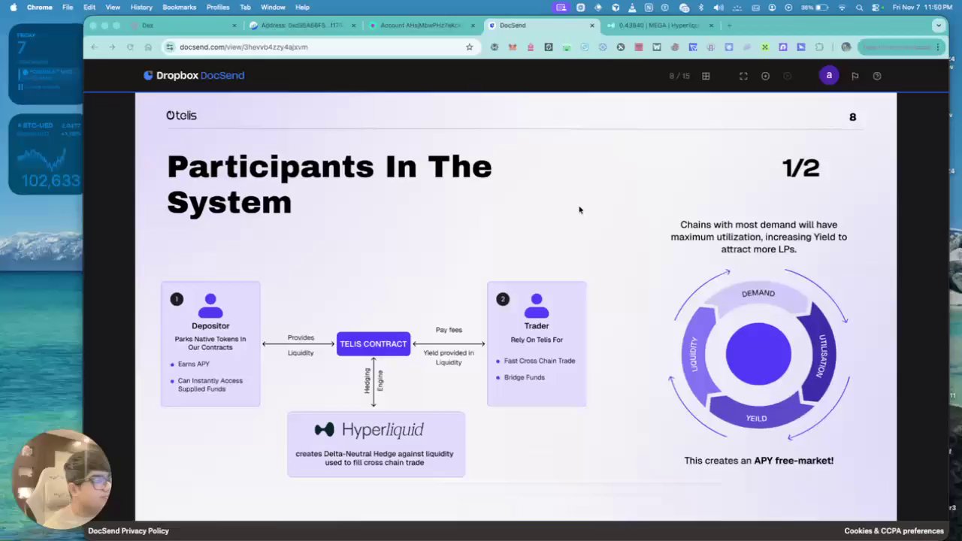Open Control Center in menu bar
The height and width of the screenshot is (541, 962).
[x=876, y=7]
